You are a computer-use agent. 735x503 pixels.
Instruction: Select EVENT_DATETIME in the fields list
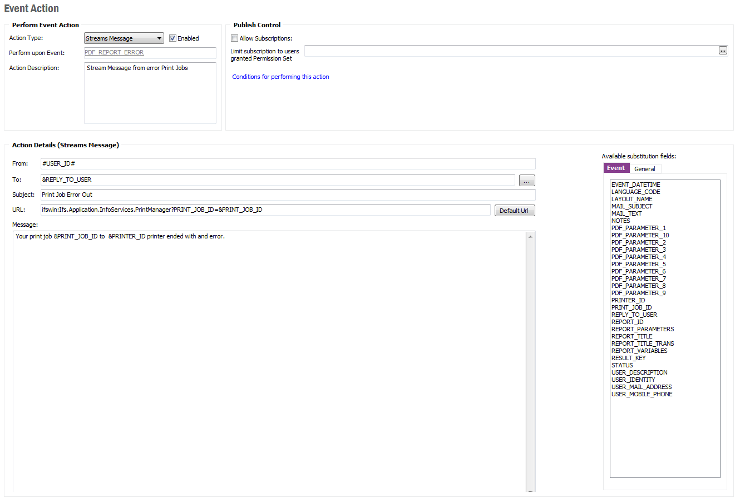point(636,185)
